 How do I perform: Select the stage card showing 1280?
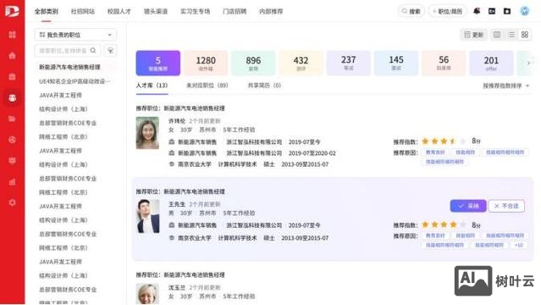pos(206,63)
